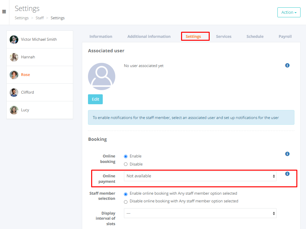Select Disable for Online booking

click(126, 164)
